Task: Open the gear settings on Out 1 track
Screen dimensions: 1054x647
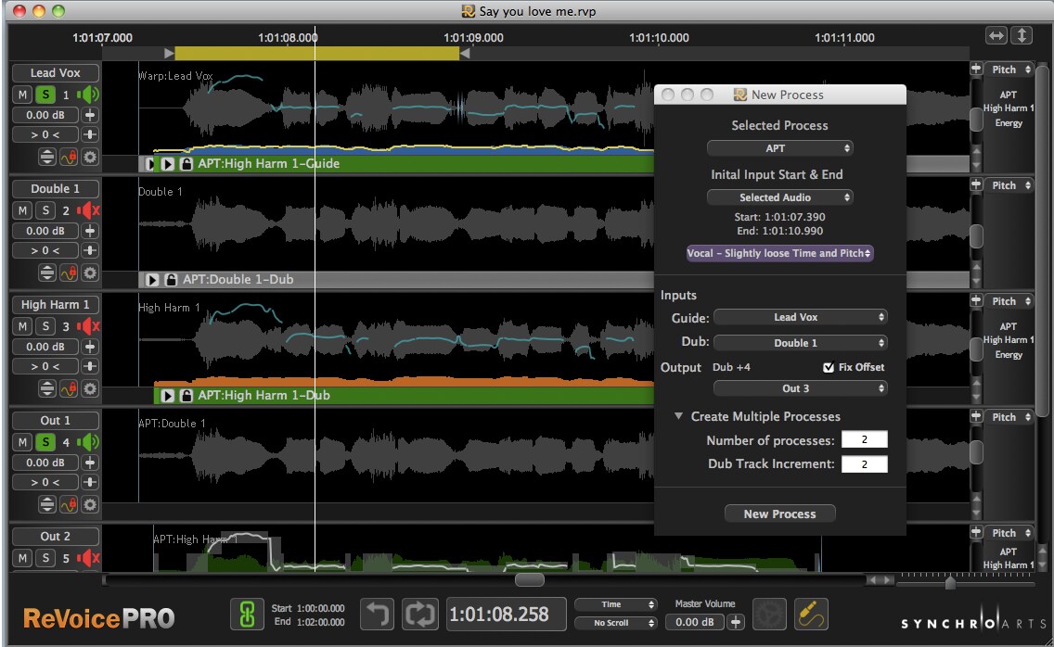Action: pos(90,504)
